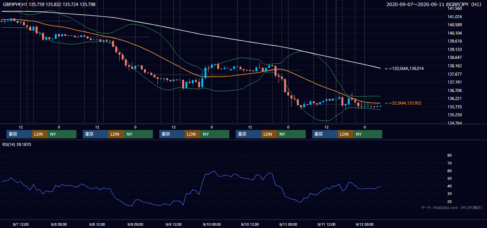Select the NY session box before 9/8 00:00

(62, 134)
